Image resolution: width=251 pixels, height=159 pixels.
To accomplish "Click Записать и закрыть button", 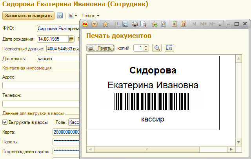I will pyautogui.click(x=28, y=16).
